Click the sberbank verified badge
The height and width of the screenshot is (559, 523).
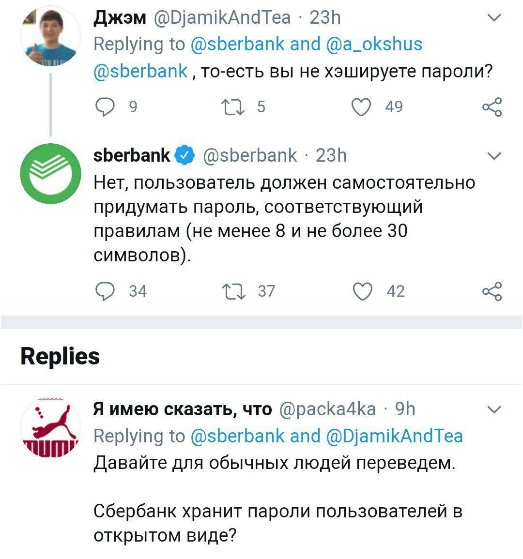point(185,155)
